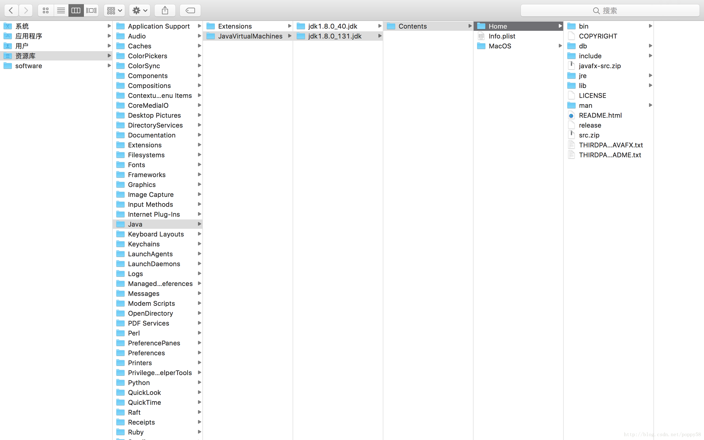This screenshot has width=704, height=440.
Task: Select the MacOS folder
Action: point(518,46)
